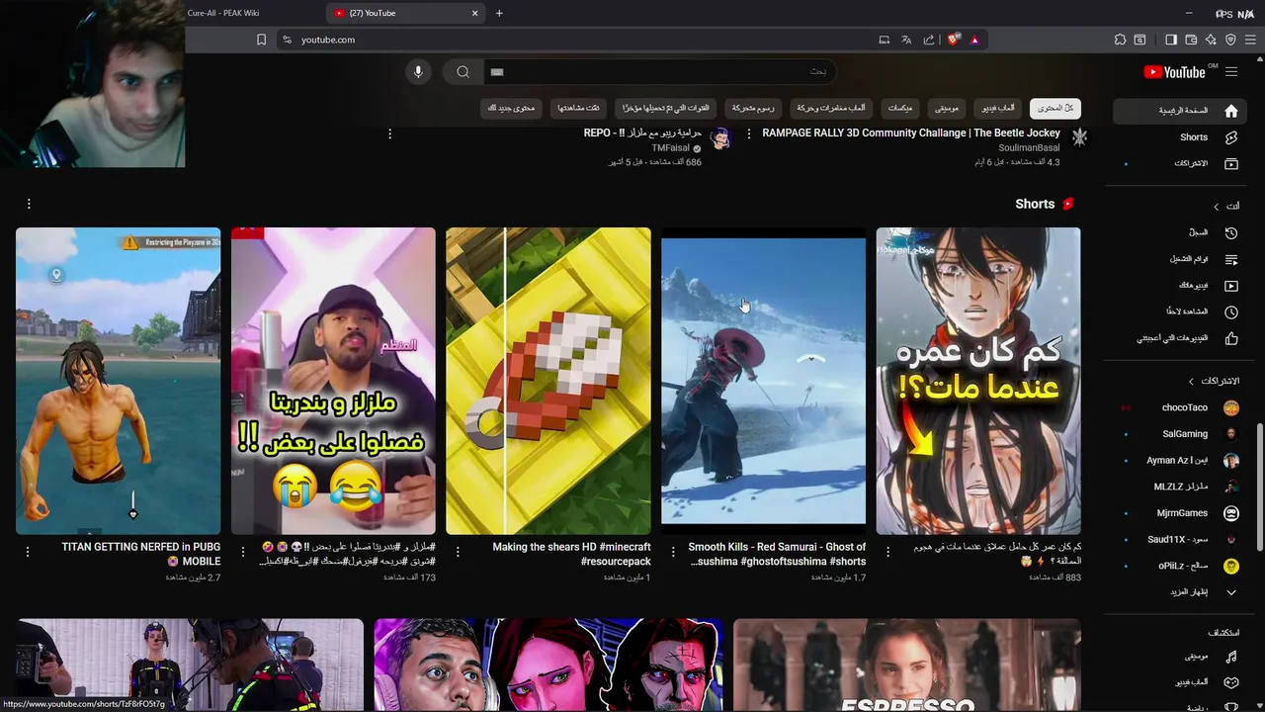This screenshot has width=1265, height=712.
Task: Click the translate page icon in address bar
Action: pos(906,40)
